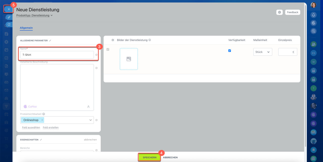This screenshot has width=323, height=162.
Task: Show help for Bilder der Dienstleistung
Action: (x=150, y=40)
